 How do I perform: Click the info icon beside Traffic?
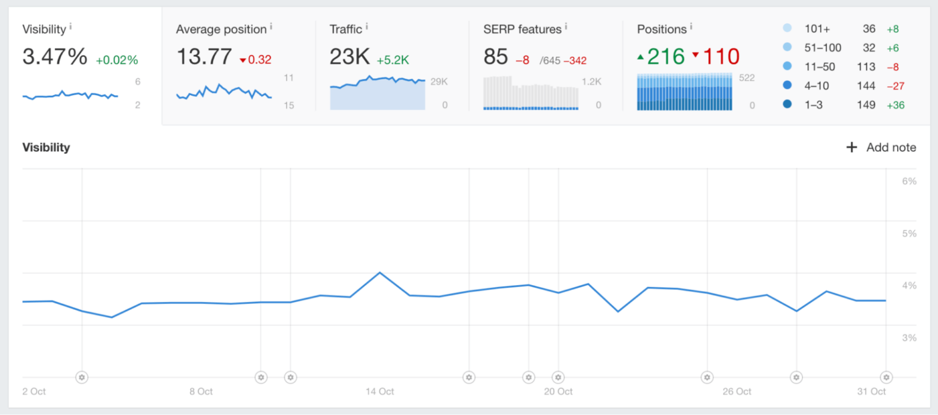366,25
